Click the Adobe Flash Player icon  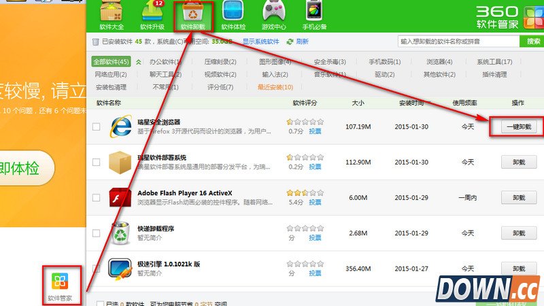[x=120, y=197]
